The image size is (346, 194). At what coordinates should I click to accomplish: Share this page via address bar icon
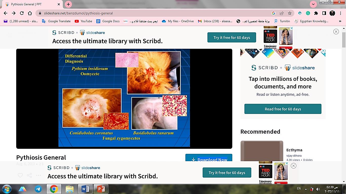coord(281,13)
